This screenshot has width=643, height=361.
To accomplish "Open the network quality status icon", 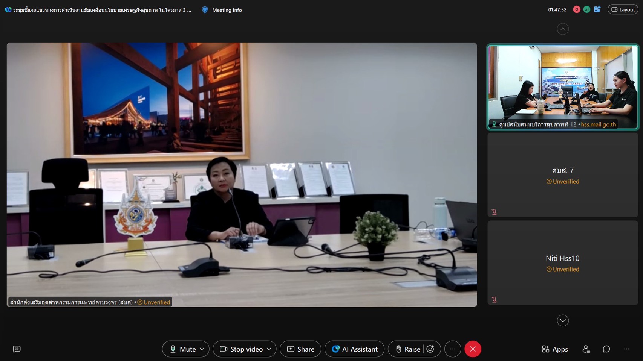I will point(586,9).
